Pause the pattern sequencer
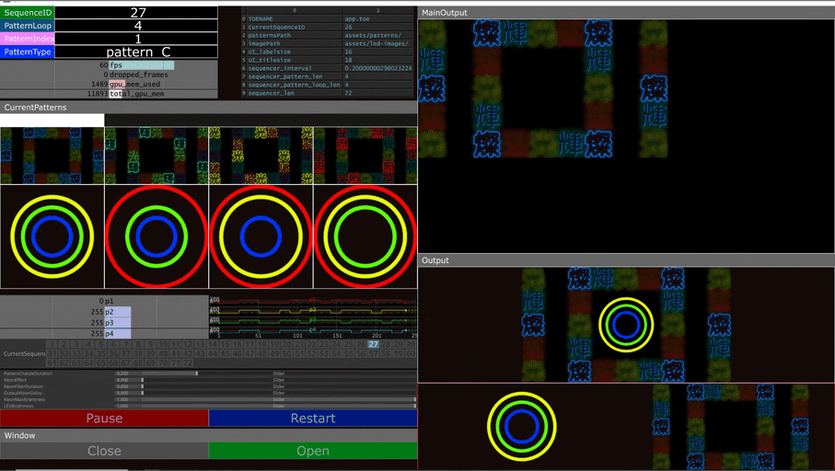 point(104,419)
